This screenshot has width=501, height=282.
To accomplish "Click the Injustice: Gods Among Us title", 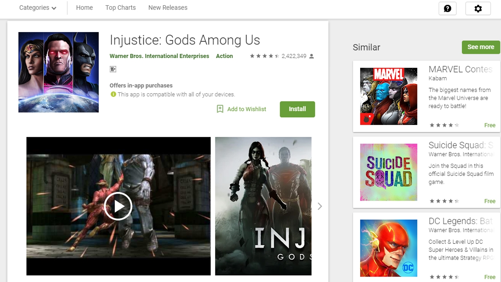I will (185, 40).
